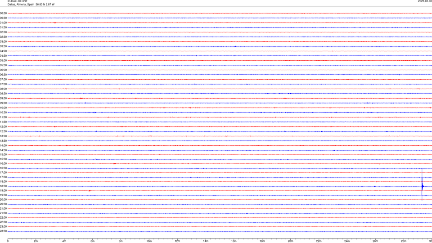Click the '23:00' trace time label
The width and height of the screenshot is (432, 243).
tap(3, 227)
